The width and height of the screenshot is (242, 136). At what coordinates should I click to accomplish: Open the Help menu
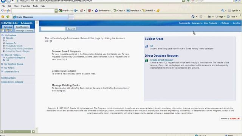(43, 6)
